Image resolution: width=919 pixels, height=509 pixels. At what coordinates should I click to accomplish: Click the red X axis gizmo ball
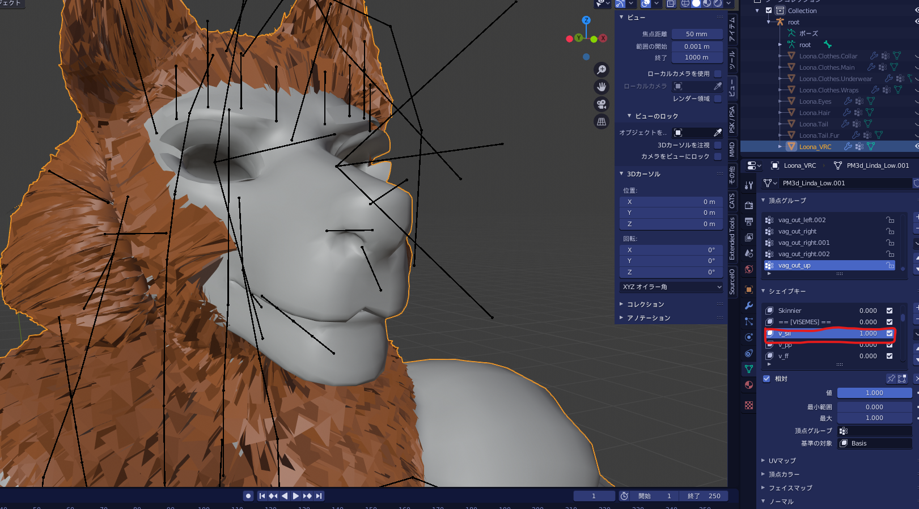point(603,38)
